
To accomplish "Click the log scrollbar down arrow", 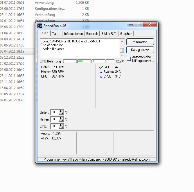I will 122,55.
